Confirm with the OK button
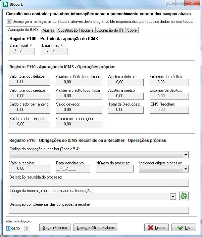 184,228
